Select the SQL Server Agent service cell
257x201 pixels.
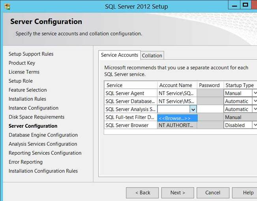click(x=131, y=93)
